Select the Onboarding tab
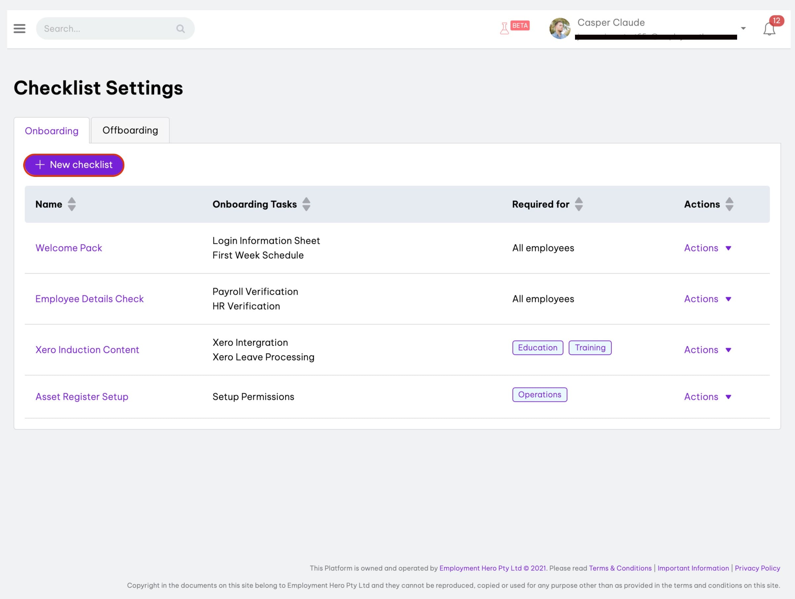 [x=52, y=131]
